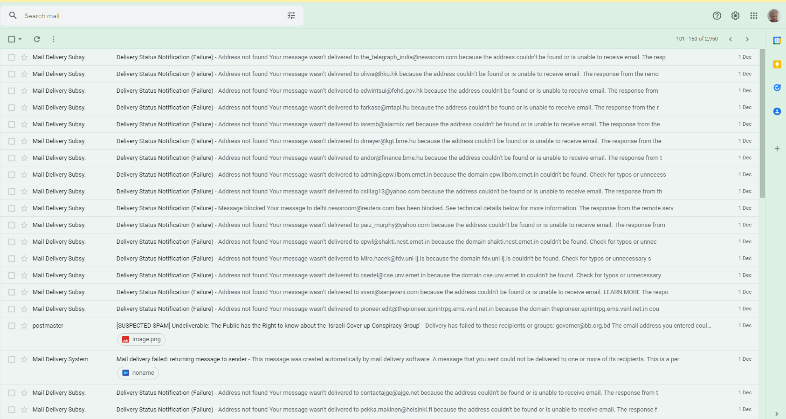The height and width of the screenshot is (419, 786).
Task: Click the mail list vertical scrollbar
Action: 762,124
